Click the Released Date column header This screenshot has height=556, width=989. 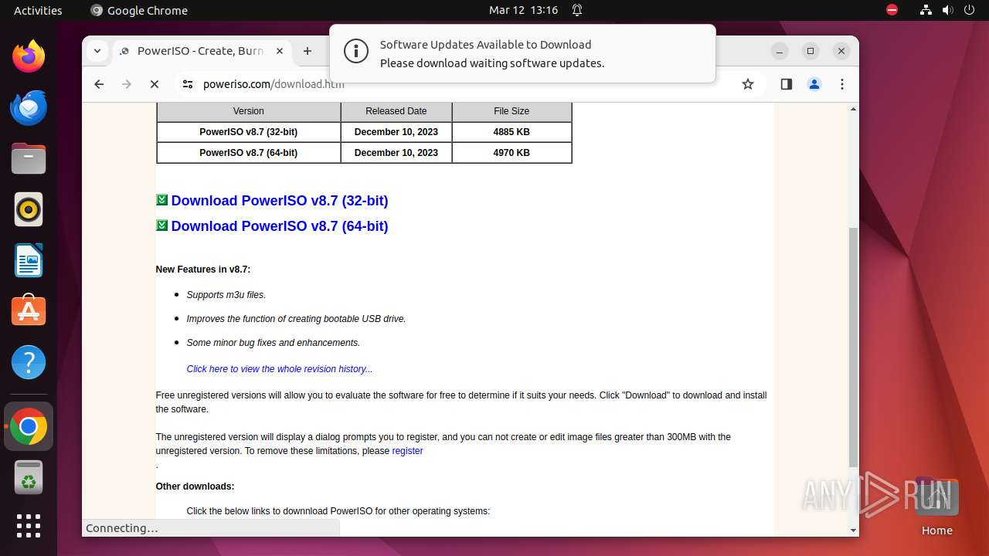point(396,111)
